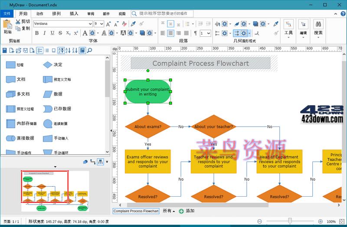Pick the text format eyedropper in font group
The height and width of the screenshot is (227, 347).
(133, 24)
